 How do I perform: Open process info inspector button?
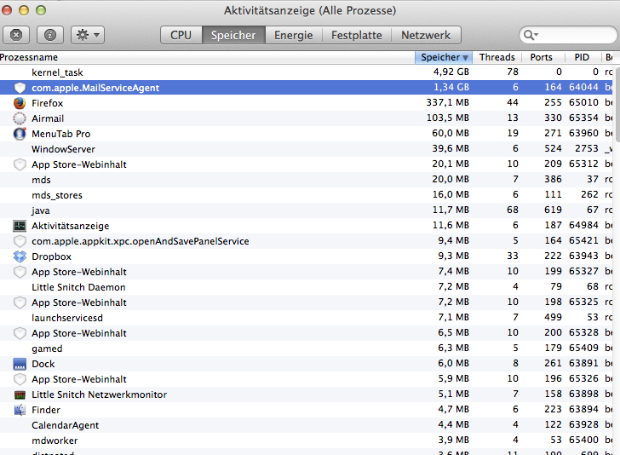point(49,35)
